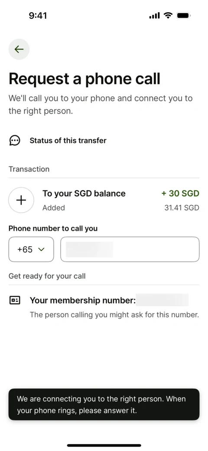
Task: Tap the Wi-Fi status icon
Action: click(168, 16)
